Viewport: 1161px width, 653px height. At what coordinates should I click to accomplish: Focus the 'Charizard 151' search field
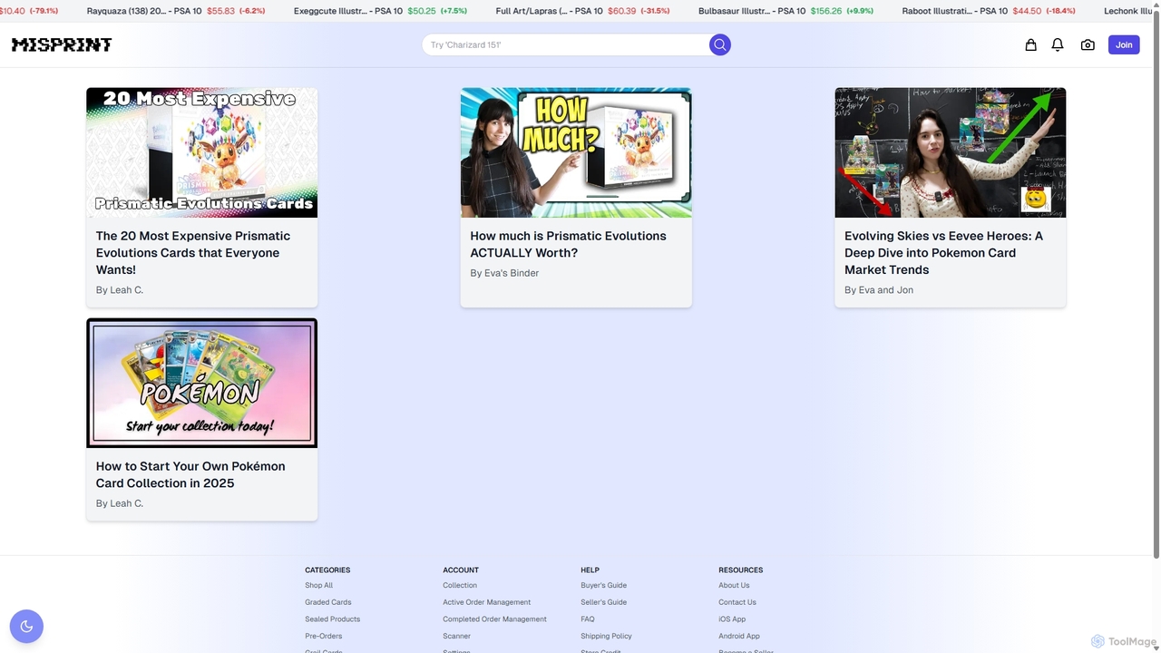565,44
